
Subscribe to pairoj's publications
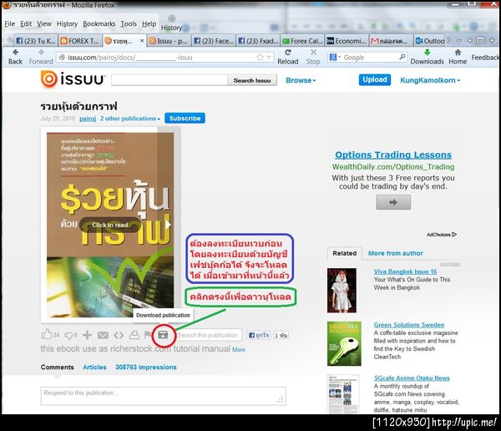185,119
